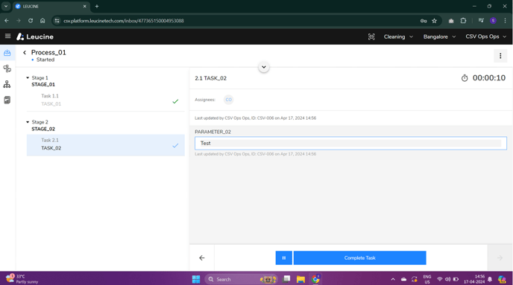
Task: Click the QR scan icon in header
Action: pos(371,37)
